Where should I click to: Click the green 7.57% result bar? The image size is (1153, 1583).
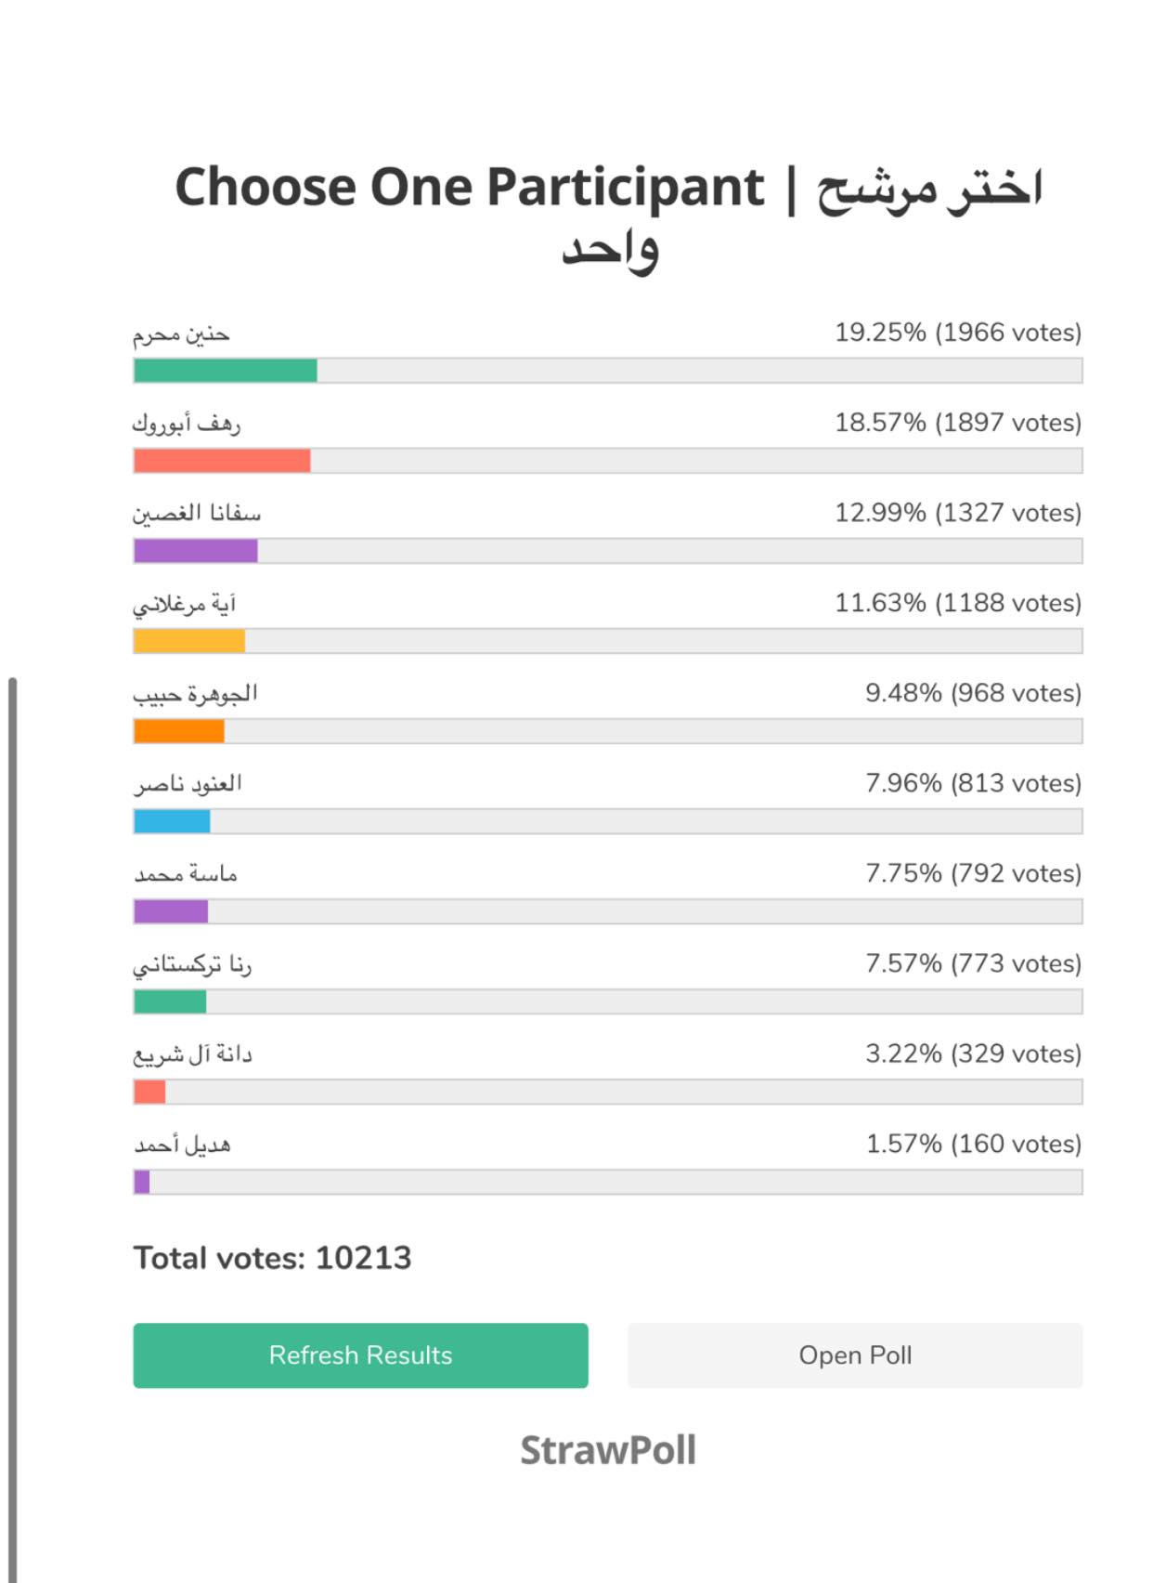[170, 1001]
